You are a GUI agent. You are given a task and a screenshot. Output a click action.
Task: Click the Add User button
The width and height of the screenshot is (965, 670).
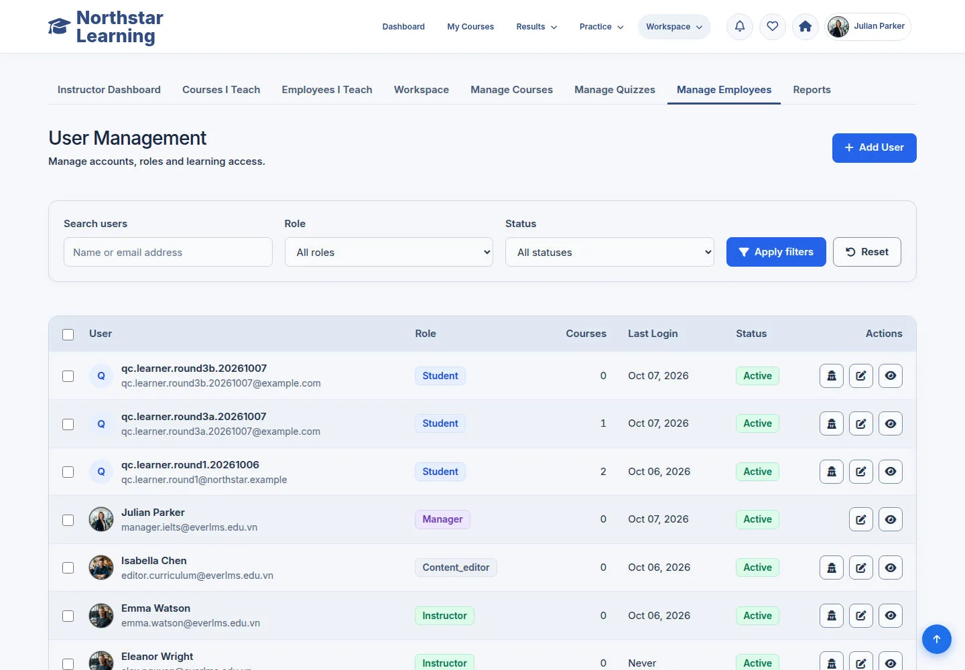coord(875,148)
